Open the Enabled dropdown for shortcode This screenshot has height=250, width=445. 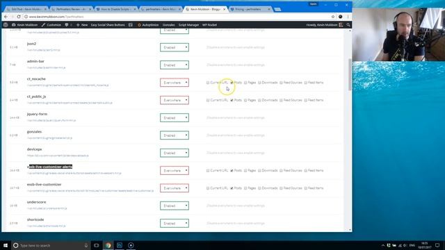pyautogui.click(x=175, y=223)
